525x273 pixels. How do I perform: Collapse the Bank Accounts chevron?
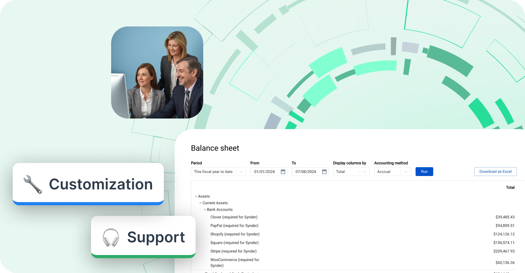click(205, 210)
